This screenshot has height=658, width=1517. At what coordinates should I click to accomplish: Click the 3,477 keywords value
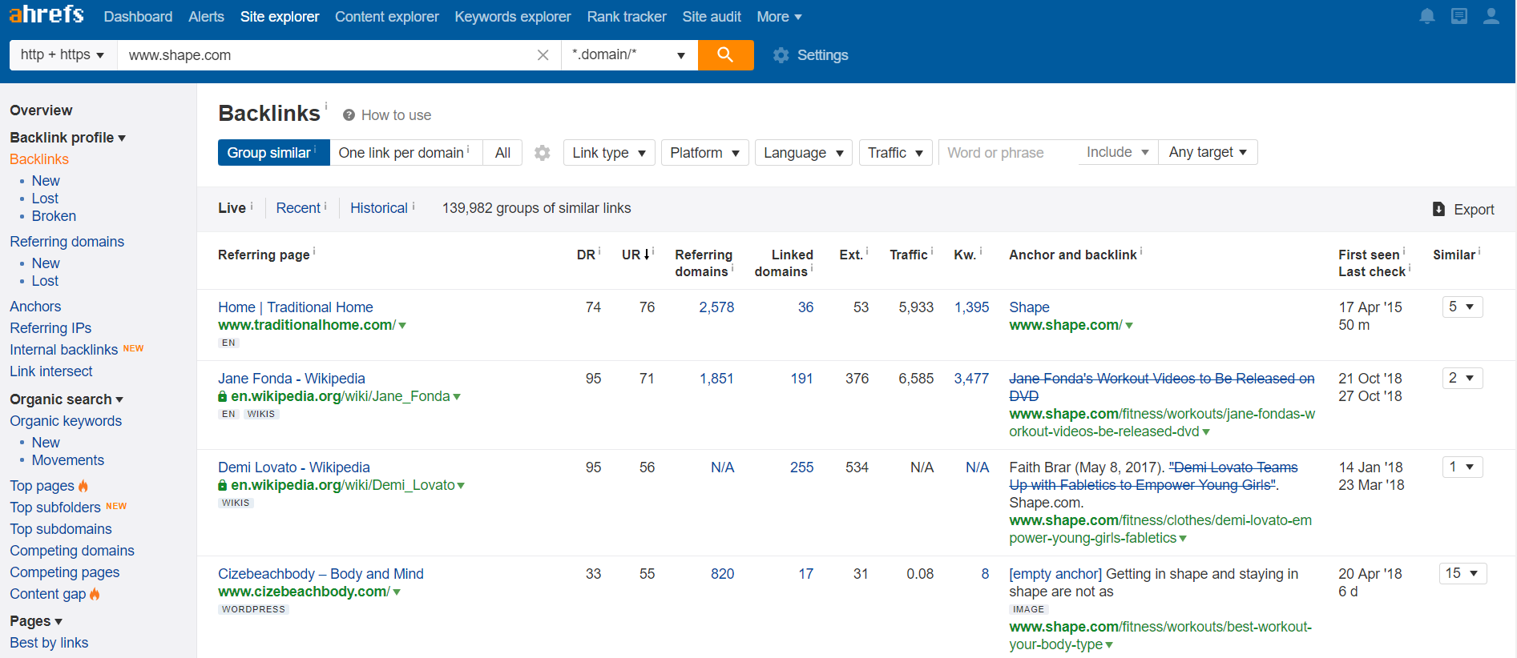pyautogui.click(x=971, y=379)
